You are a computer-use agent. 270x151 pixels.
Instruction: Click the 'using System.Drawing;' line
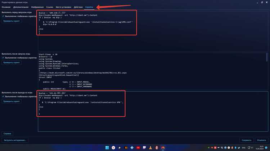click(50, 61)
